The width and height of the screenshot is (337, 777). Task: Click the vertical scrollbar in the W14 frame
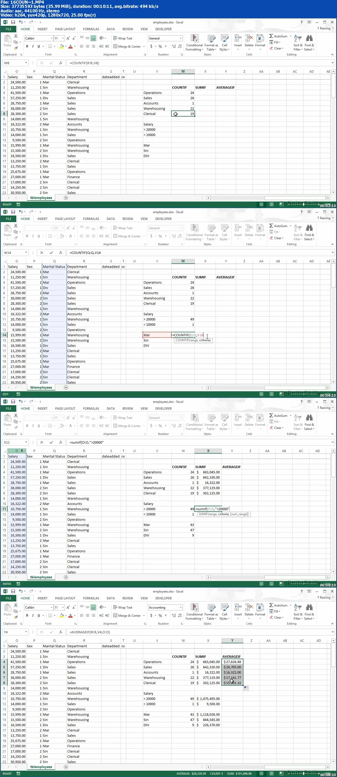pos(333,322)
